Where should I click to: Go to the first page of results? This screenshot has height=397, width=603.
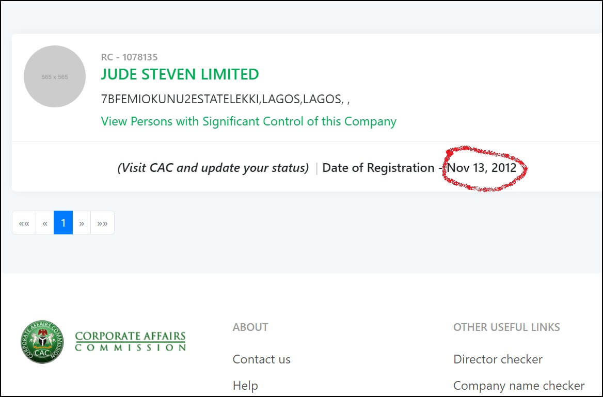point(24,223)
